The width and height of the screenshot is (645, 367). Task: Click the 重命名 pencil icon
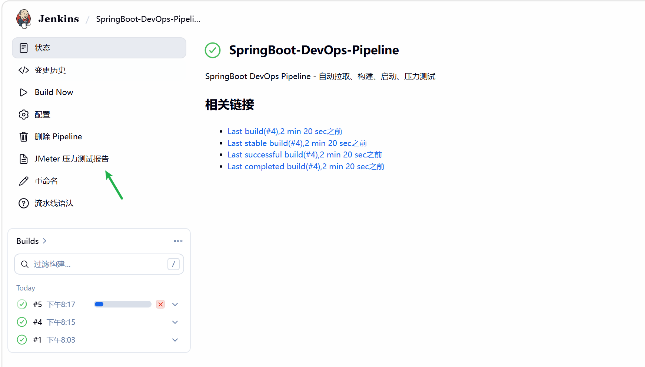tap(24, 181)
